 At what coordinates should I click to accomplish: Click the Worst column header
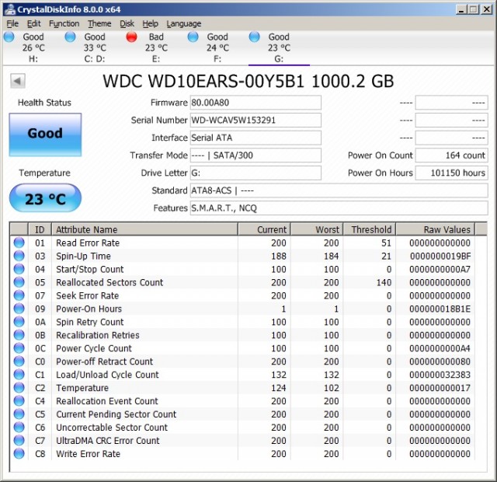tap(317, 229)
